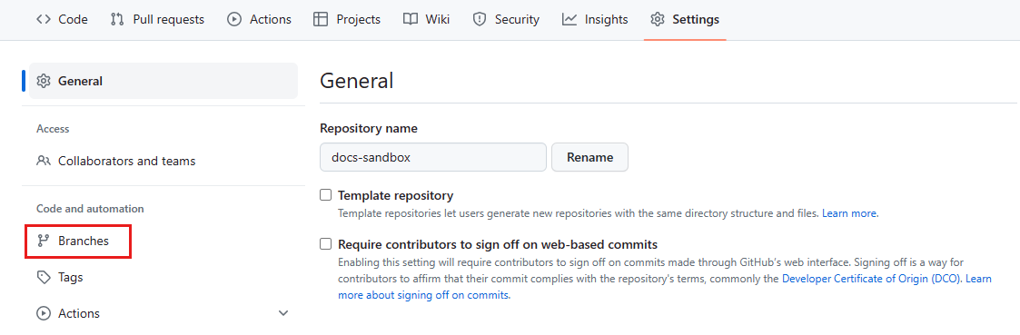Screen dimensions: 1020x335
Task: Click the repository name input field
Action: tap(433, 157)
